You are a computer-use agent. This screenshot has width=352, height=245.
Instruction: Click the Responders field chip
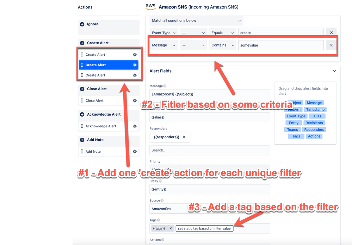click(x=314, y=130)
